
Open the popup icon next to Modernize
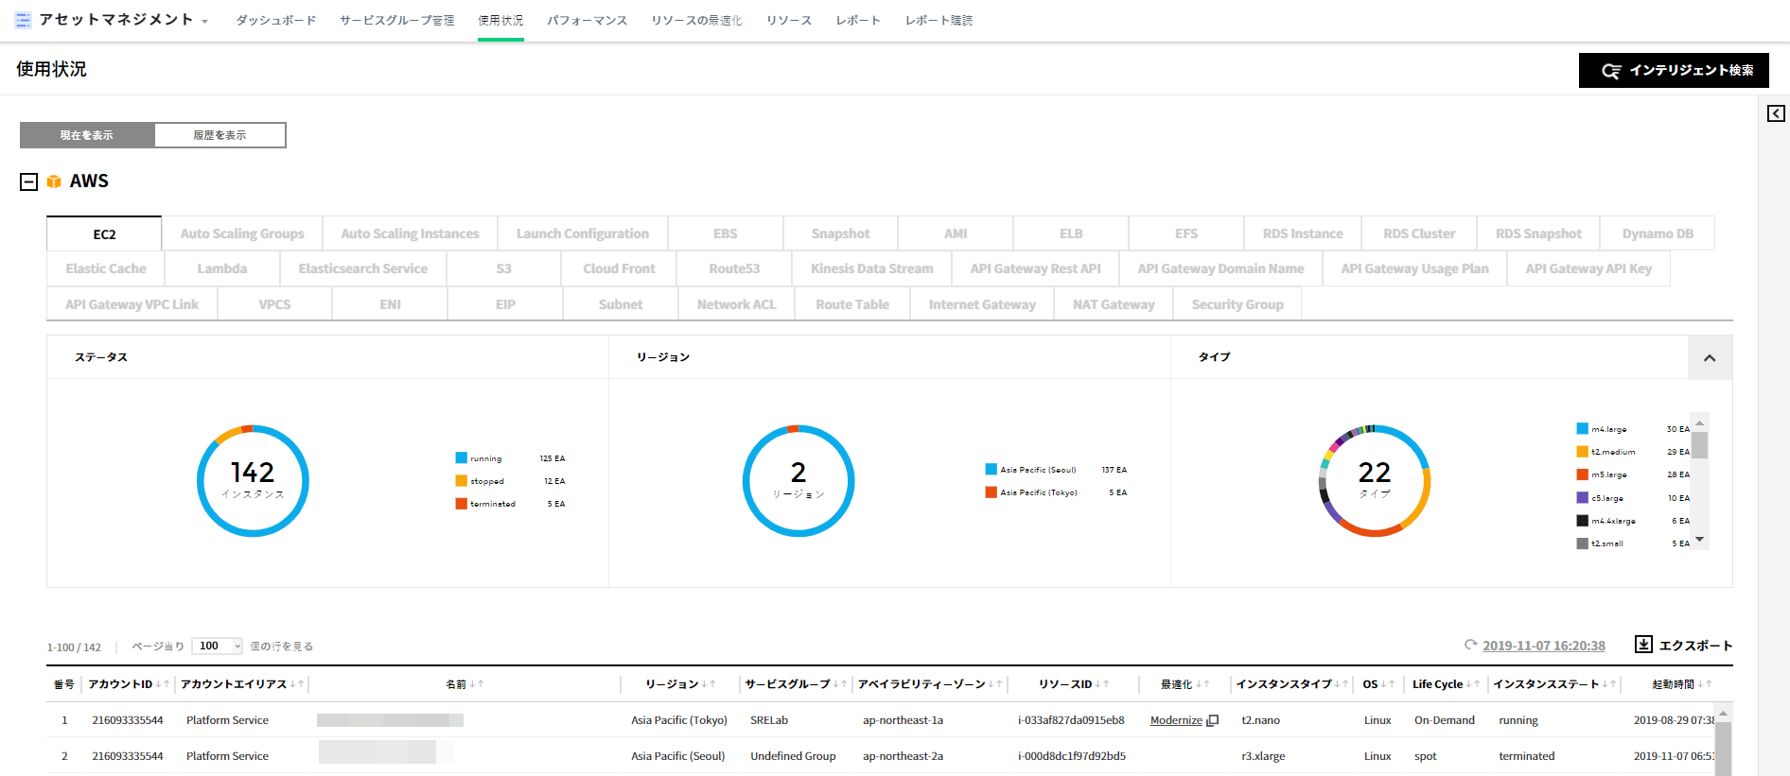[x=1213, y=720]
